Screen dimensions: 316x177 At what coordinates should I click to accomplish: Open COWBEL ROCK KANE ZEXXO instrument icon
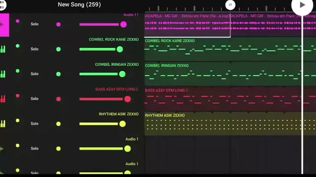(x=3, y=49)
